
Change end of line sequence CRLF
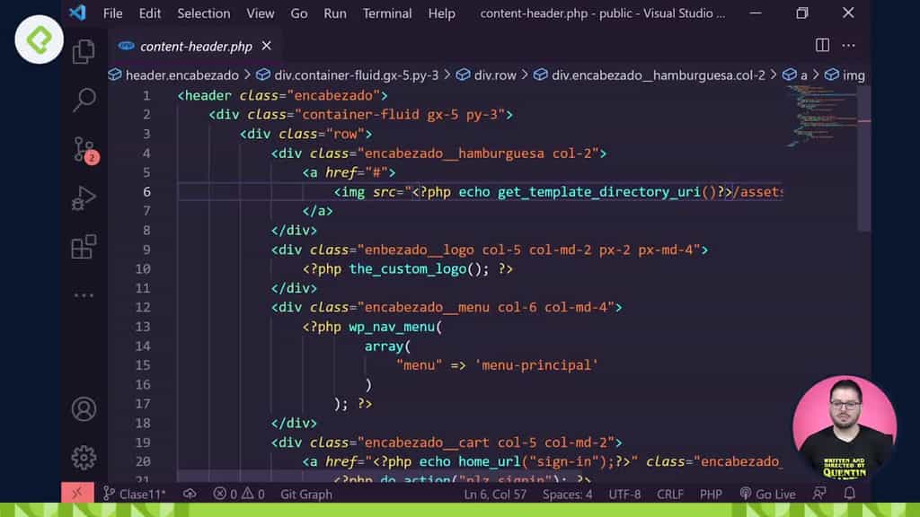coord(670,494)
